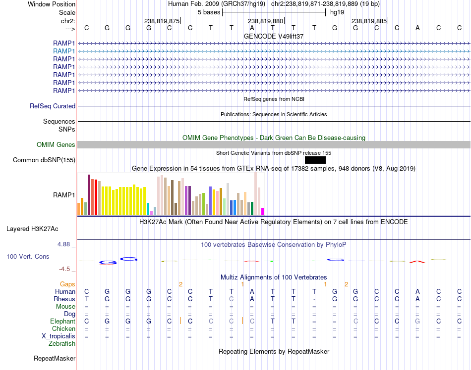471x370 pixels.
Task: Click the orange Gaps label
Action: tap(67, 284)
